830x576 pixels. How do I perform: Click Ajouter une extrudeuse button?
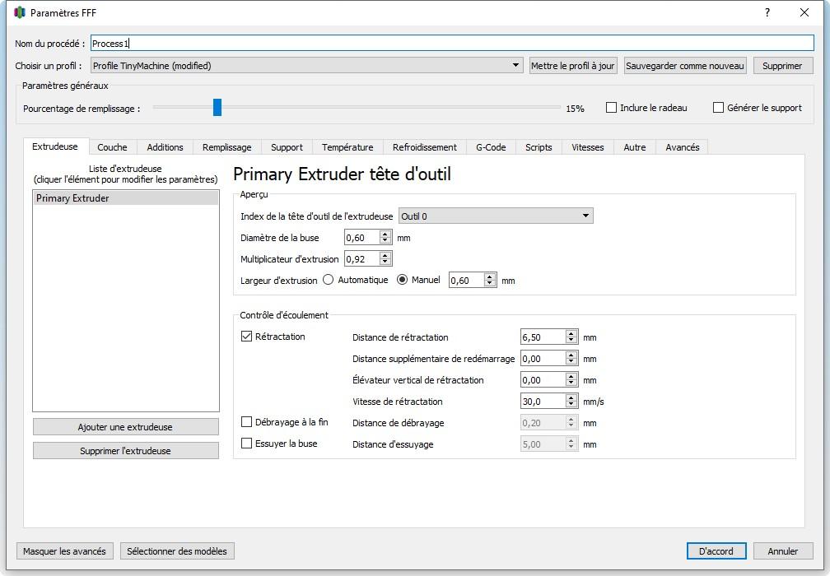pos(125,427)
